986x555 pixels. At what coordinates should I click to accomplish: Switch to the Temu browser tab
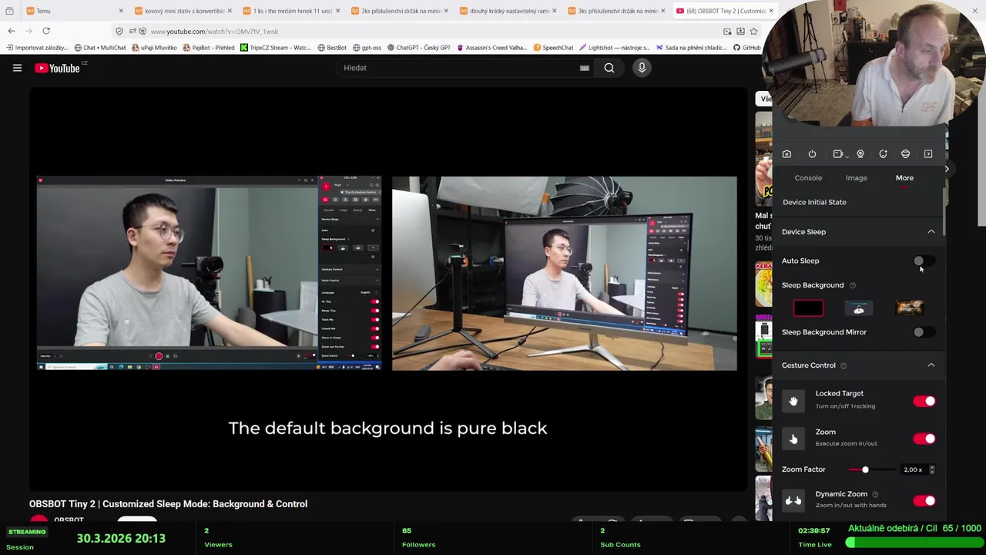coord(73,11)
